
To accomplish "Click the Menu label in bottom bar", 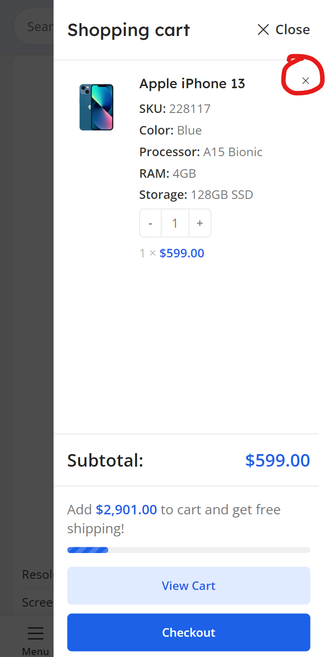I will [x=36, y=651].
